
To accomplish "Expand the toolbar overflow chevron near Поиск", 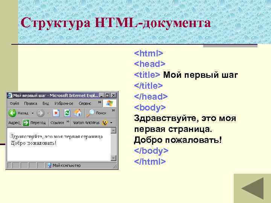I will [x=113, y=110].
